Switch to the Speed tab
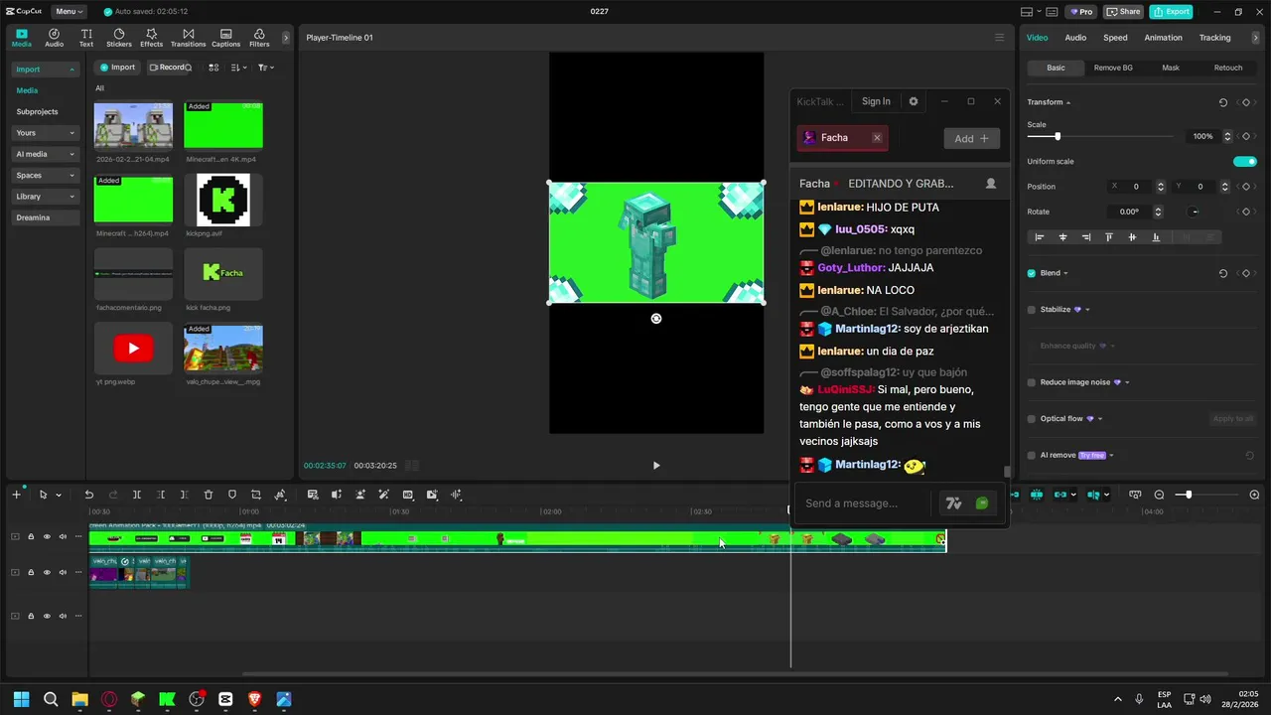 point(1115,38)
